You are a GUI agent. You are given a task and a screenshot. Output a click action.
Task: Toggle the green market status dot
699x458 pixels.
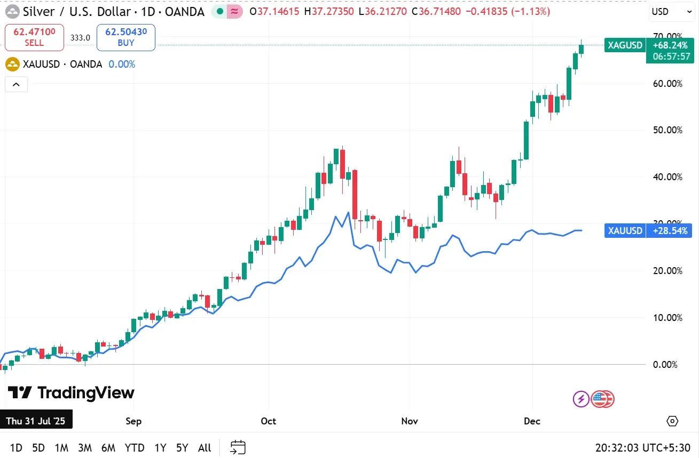[219, 11]
